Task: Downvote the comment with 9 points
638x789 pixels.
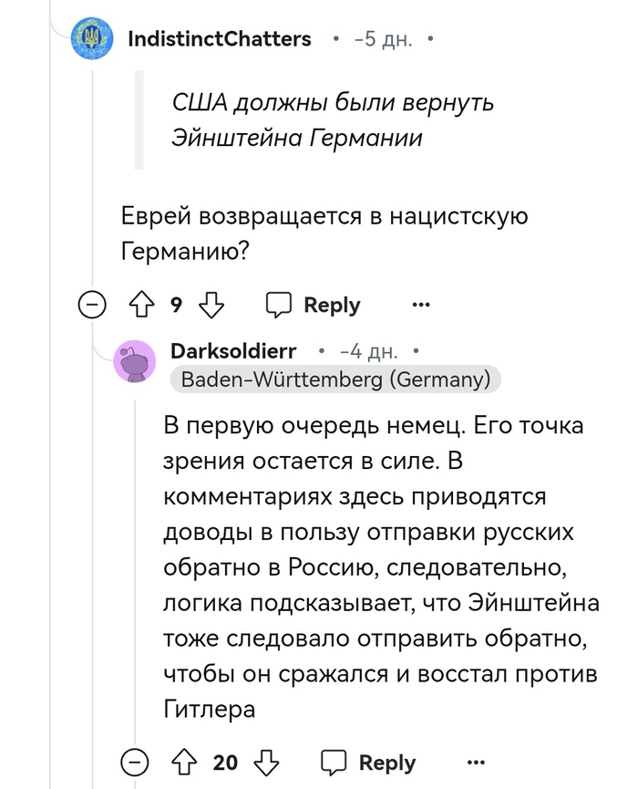Action: point(211,306)
